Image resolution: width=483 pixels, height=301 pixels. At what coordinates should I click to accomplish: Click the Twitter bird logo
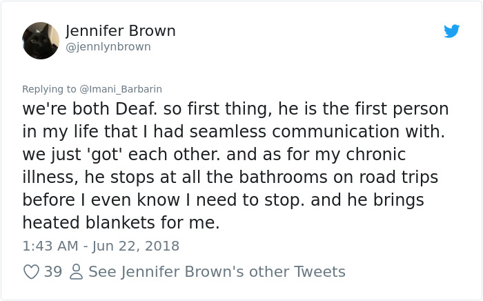point(452,31)
